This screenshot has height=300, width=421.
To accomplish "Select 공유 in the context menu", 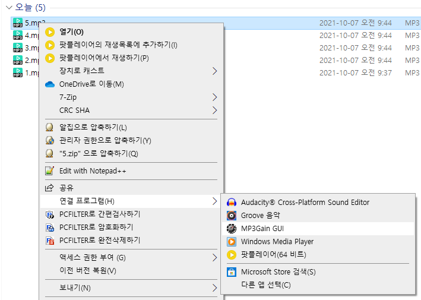I will (x=132, y=188).
